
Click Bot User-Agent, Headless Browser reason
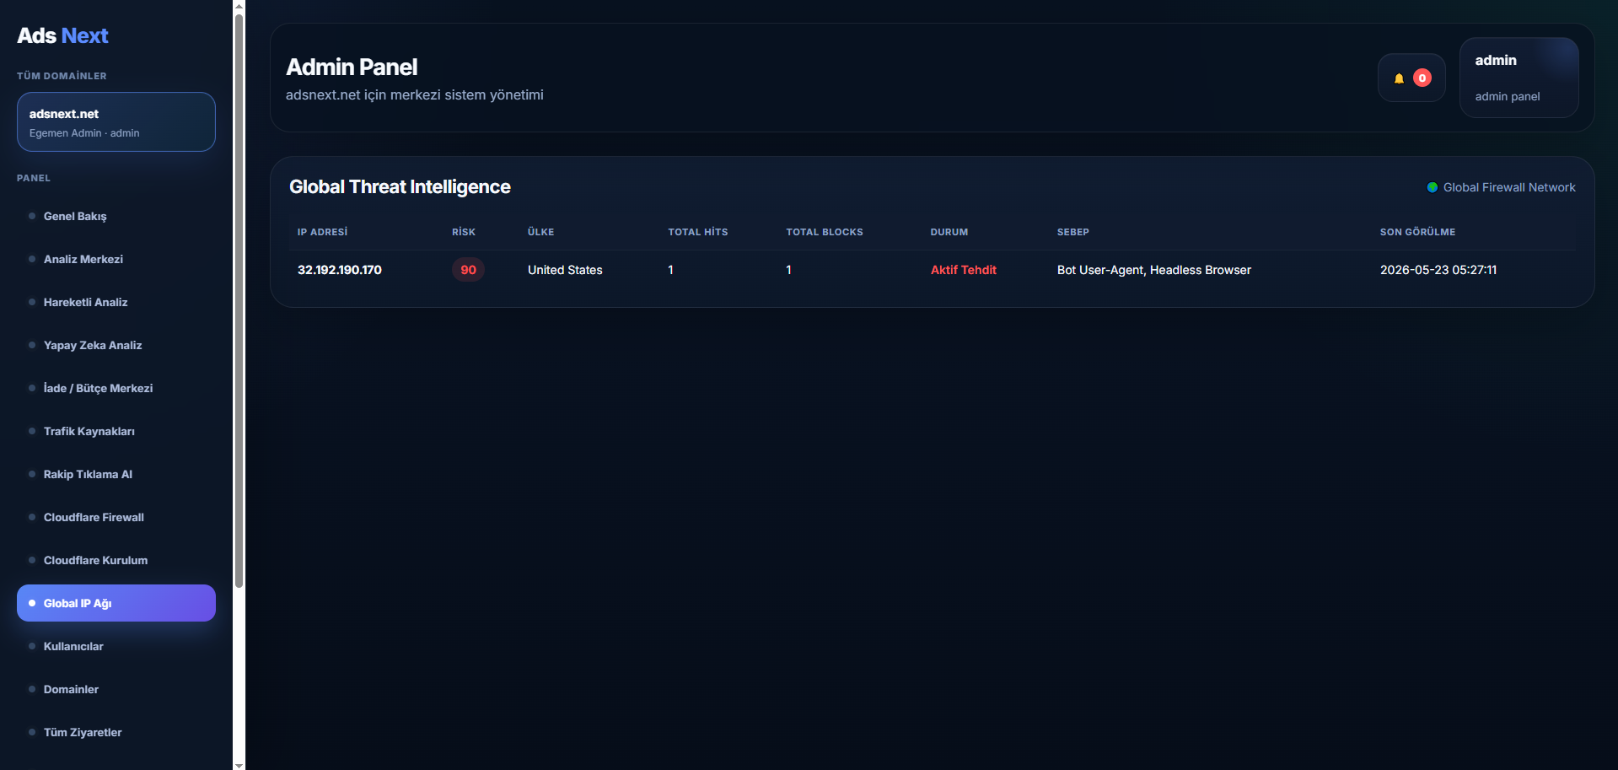point(1154,270)
